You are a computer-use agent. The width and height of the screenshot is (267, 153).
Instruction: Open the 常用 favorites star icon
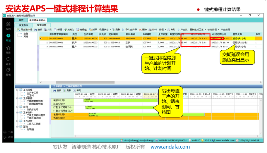(8, 48)
